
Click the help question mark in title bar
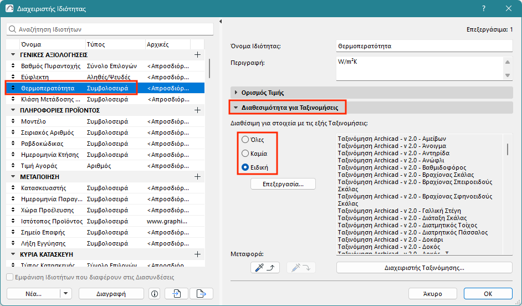484,9
